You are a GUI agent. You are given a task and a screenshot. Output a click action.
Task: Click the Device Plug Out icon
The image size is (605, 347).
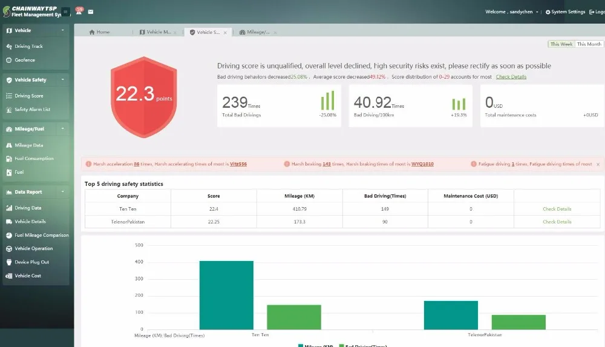[9, 262]
